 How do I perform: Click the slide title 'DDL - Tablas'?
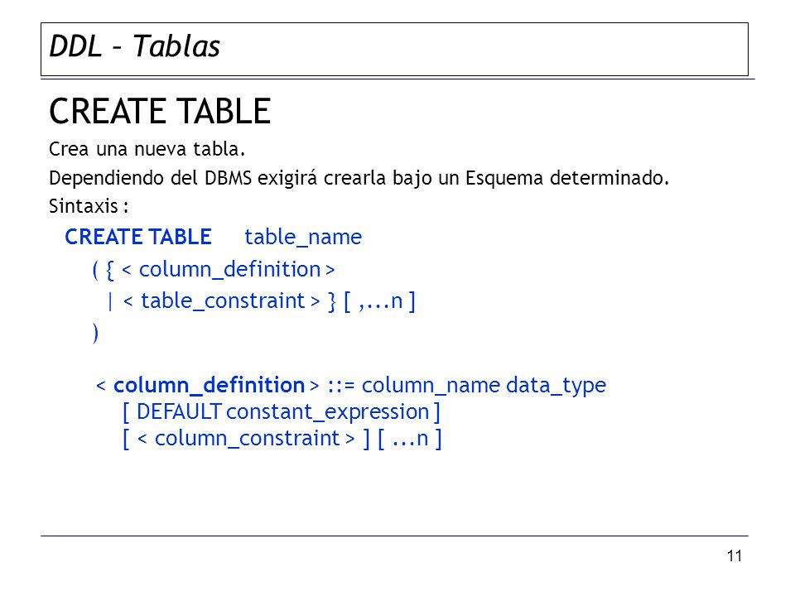(134, 46)
